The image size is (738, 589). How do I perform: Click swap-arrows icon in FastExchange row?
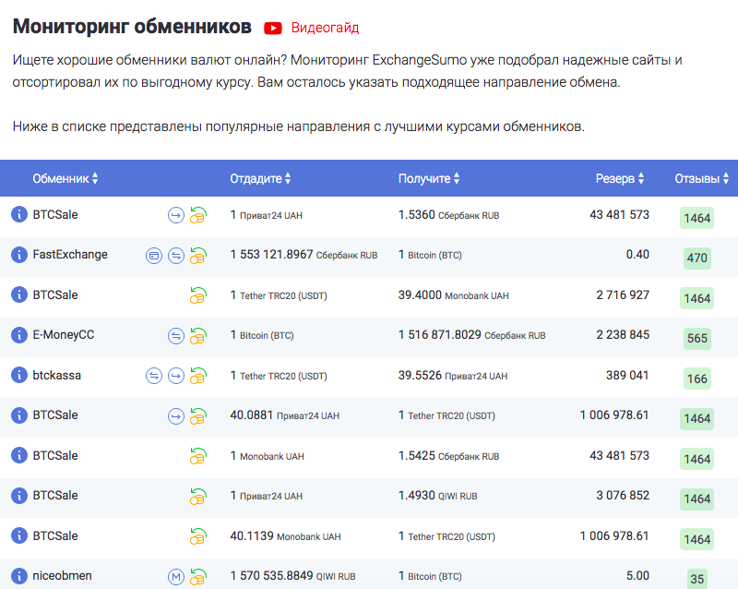coord(176,256)
